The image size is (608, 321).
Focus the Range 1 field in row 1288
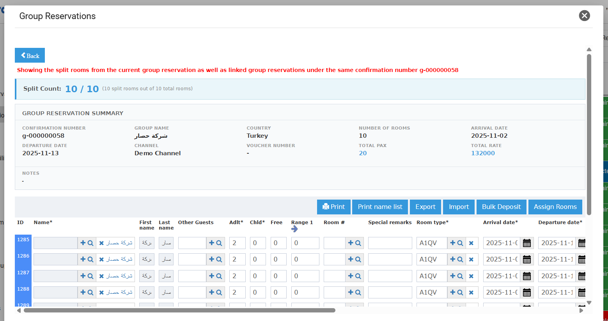pos(305,293)
